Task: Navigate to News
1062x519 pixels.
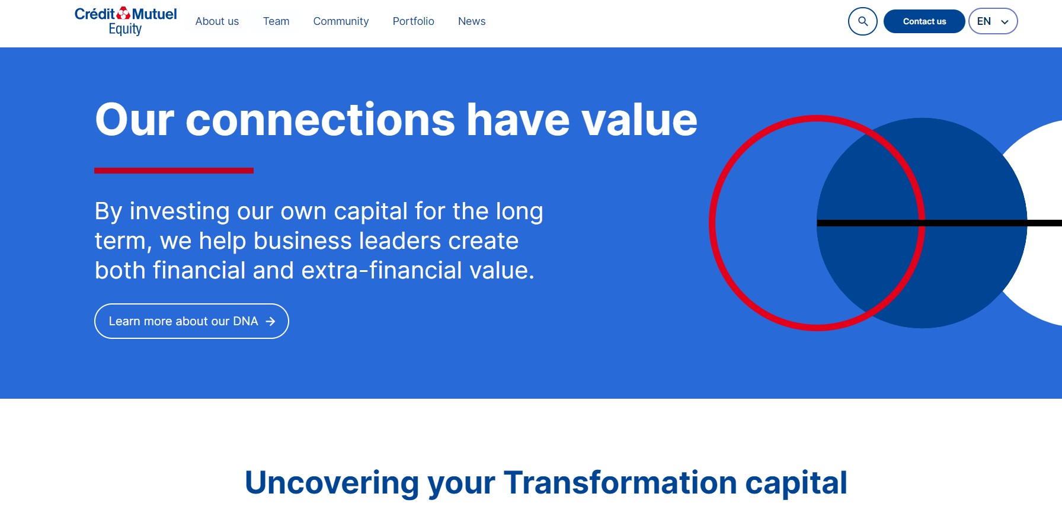Action: pyautogui.click(x=472, y=21)
